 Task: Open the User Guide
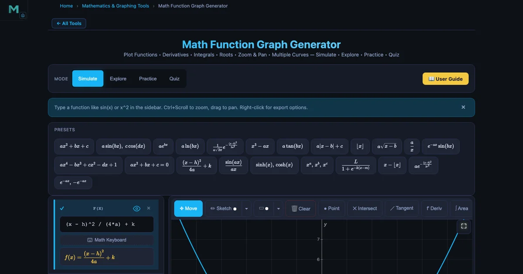coord(445,79)
